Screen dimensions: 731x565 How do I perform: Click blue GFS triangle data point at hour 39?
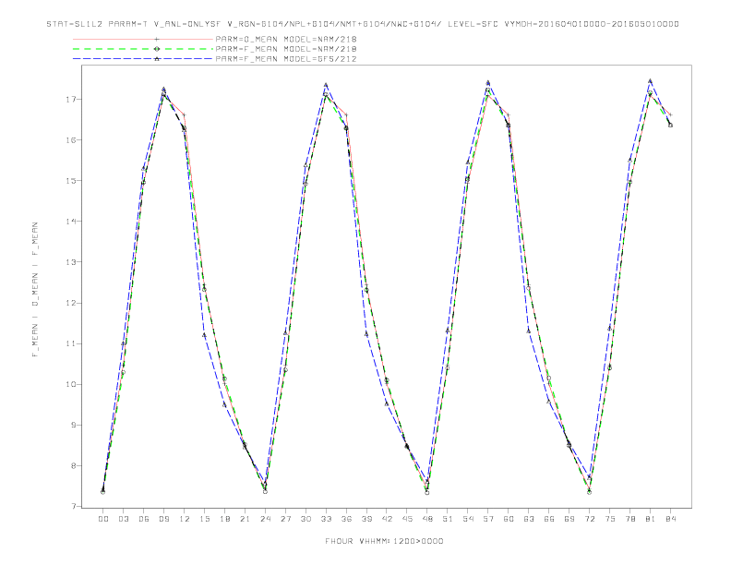366,334
